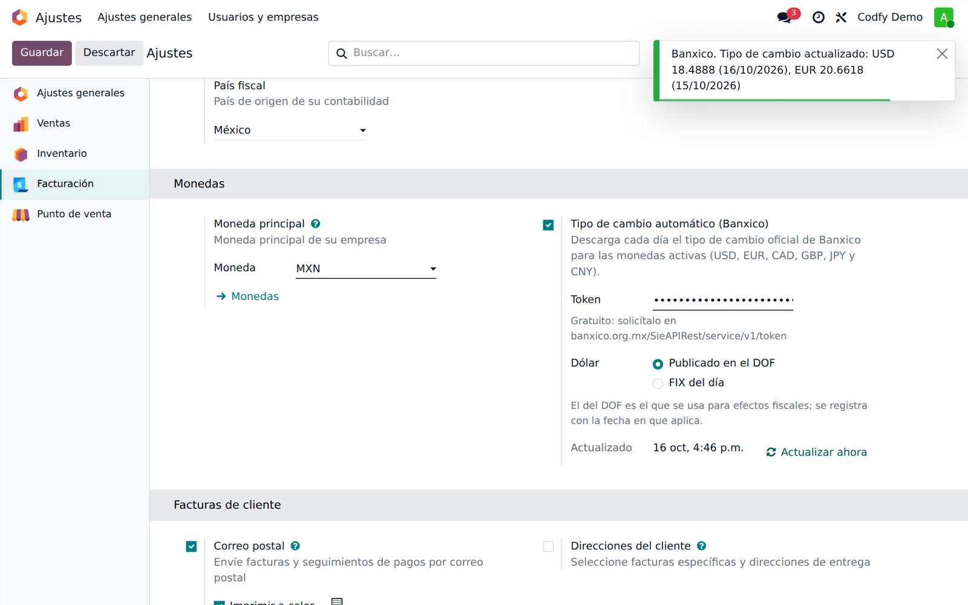Screen dimensions: 968x605
Task: Disable Tipo de cambio automático checkbox
Action: (x=548, y=225)
